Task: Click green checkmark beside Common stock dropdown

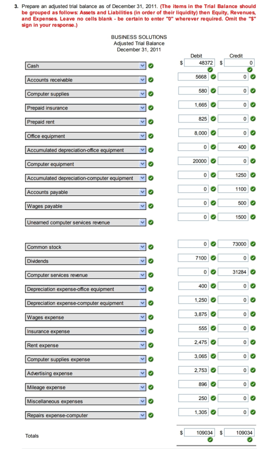Action: pos(151,247)
